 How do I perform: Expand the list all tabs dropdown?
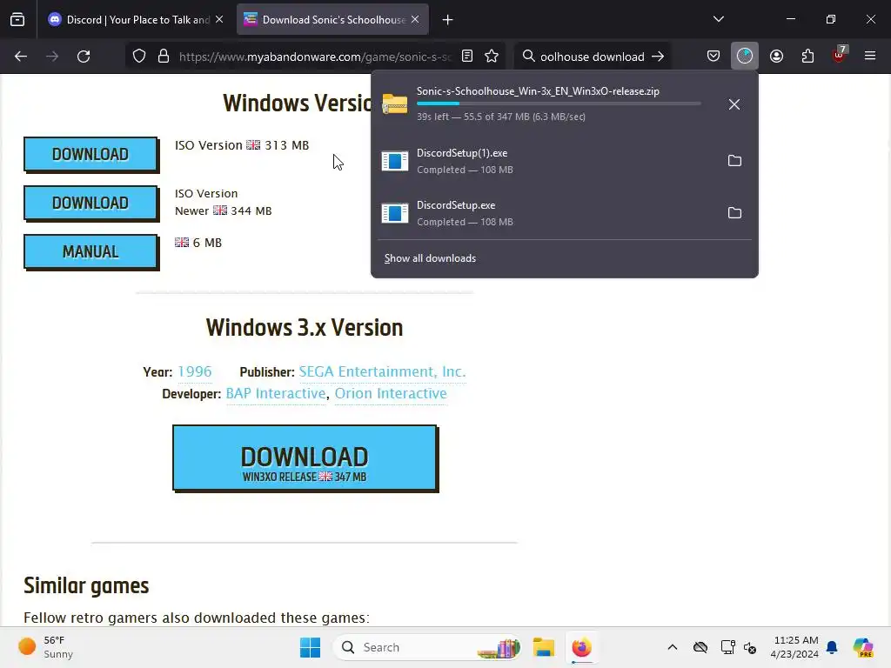coord(718,19)
